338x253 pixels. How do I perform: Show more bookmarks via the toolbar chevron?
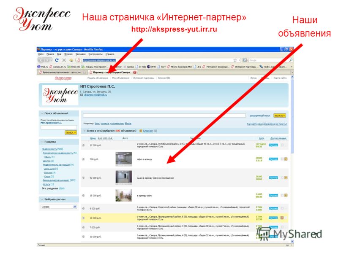(292, 67)
